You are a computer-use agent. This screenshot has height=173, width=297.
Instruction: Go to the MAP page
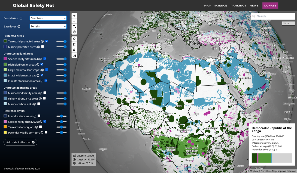[207, 5]
